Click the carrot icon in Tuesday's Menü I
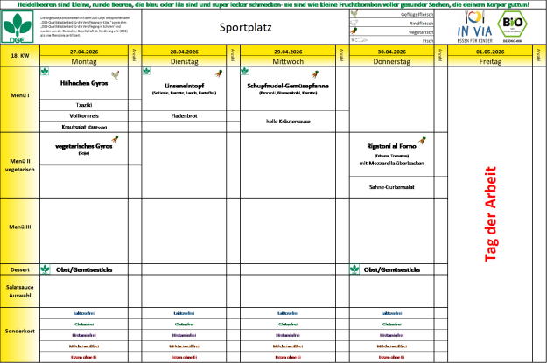Viewport: 547px width, 363px height. (x=218, y=75)
